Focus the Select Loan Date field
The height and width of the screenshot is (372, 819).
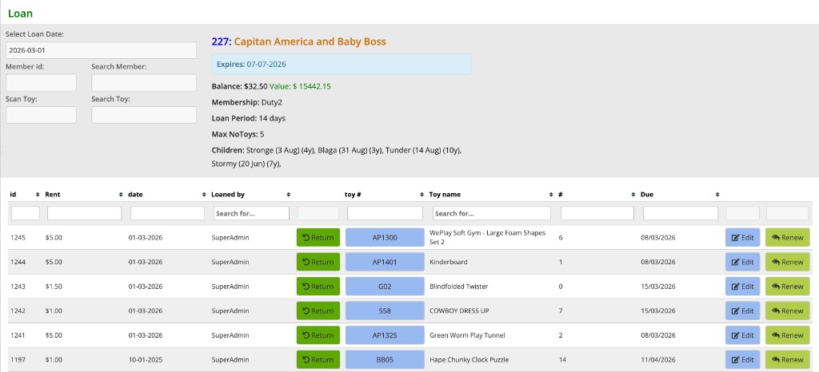pos(102,50)
